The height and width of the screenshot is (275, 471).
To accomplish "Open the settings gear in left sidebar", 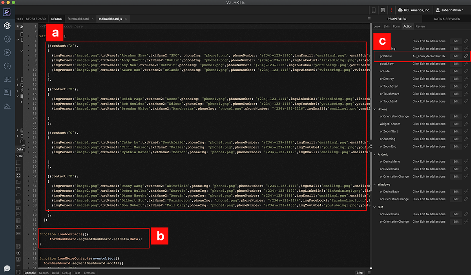I will point(7,39).
